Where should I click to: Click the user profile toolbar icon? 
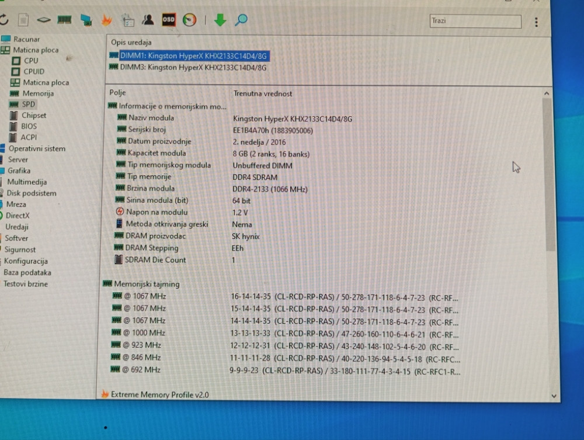coord(148,20)
